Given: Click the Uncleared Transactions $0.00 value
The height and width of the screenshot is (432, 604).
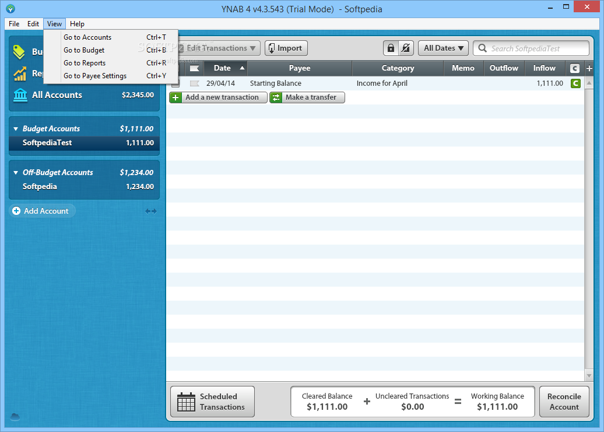Looking at the screenshot, I should pos(413,407).
